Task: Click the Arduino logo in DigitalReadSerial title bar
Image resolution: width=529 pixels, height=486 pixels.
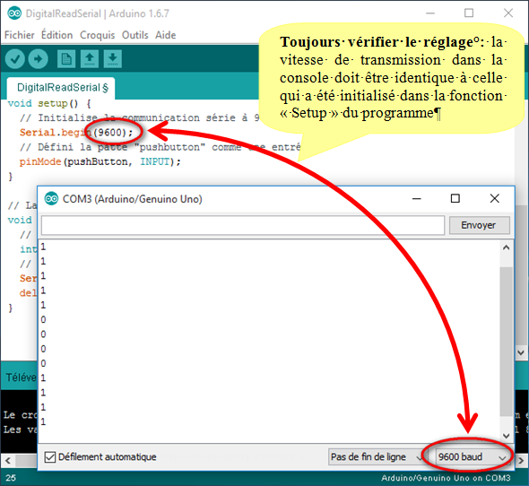Action: [x=14, y=13]
